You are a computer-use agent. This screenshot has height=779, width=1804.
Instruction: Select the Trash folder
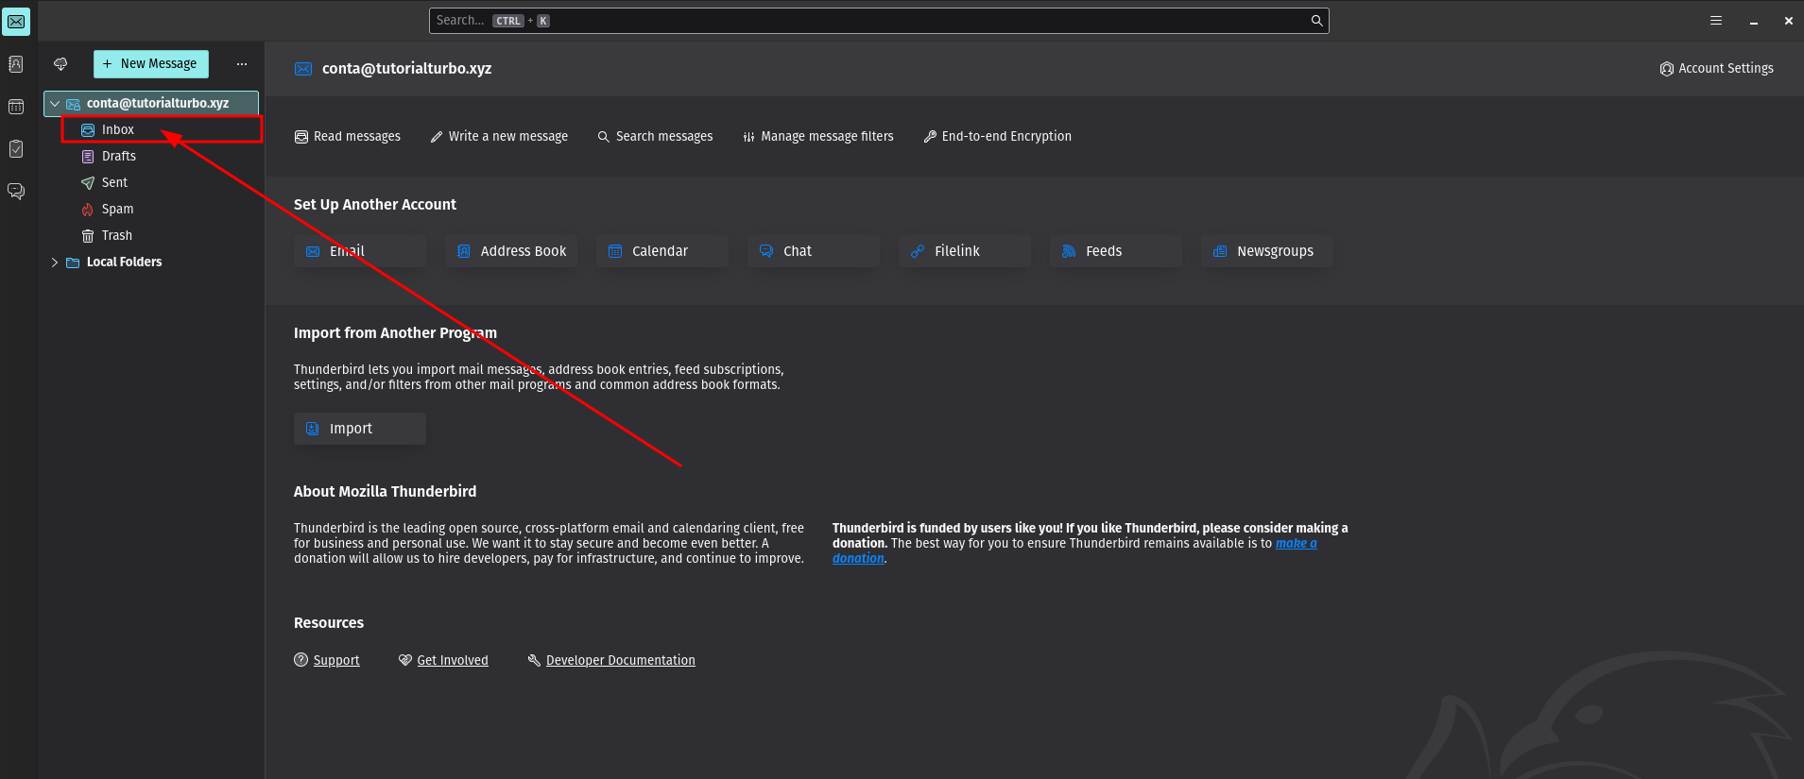click(116, 236)
